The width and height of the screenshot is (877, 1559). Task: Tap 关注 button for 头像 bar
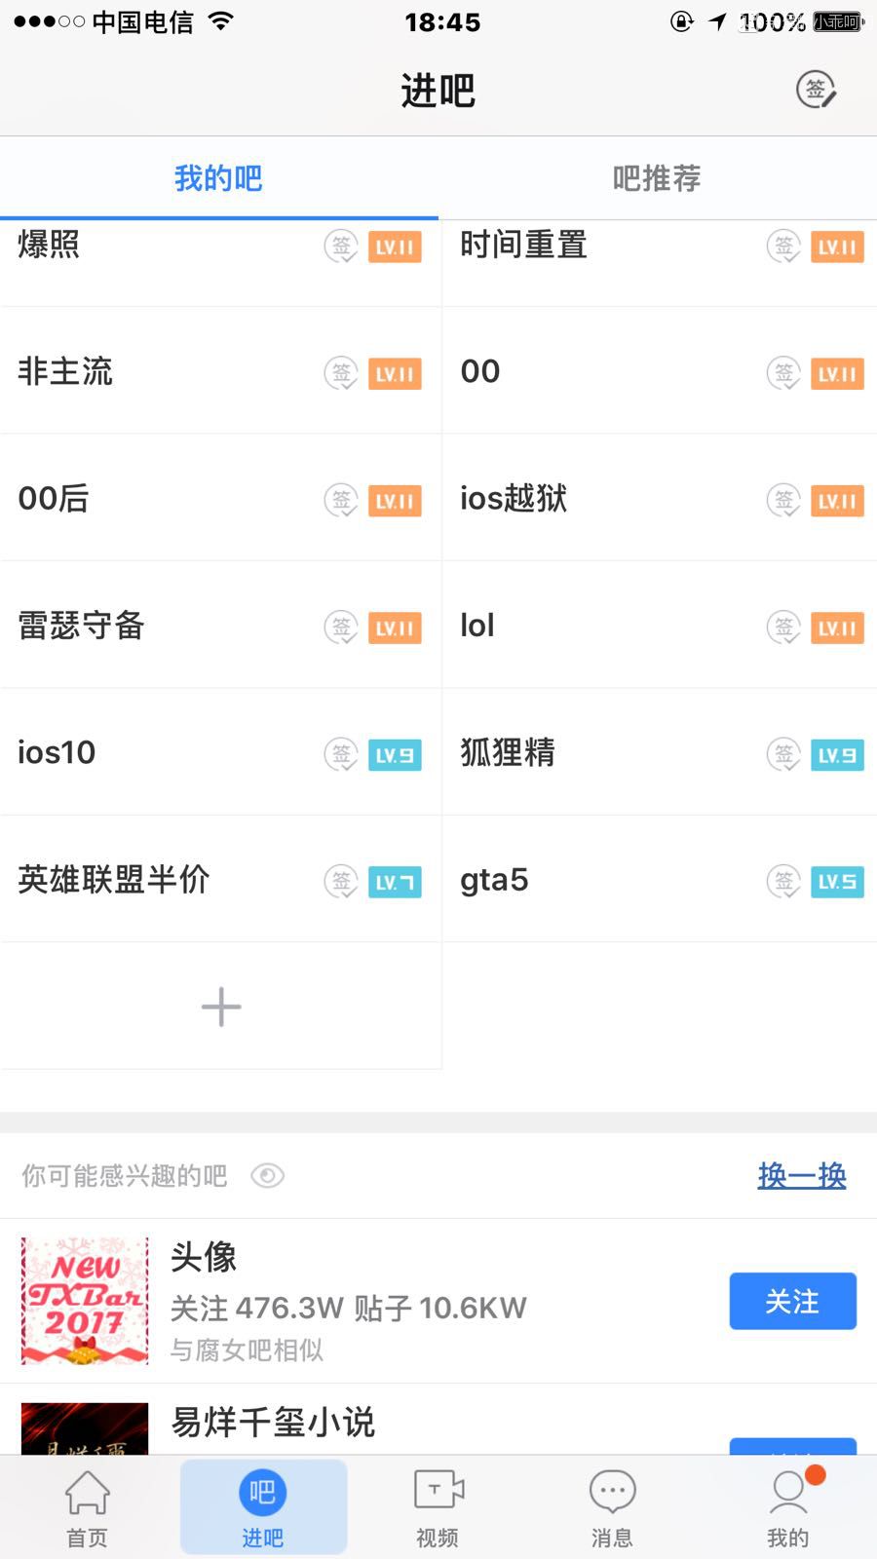pyautogui.click(x=792, y=1301)
